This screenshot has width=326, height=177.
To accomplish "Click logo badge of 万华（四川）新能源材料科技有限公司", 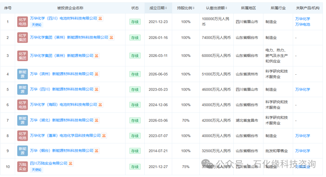I will coord(22,89).
